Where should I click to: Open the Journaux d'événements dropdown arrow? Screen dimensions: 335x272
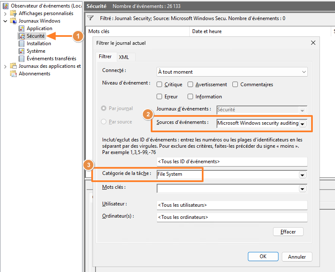coord(302,110)
